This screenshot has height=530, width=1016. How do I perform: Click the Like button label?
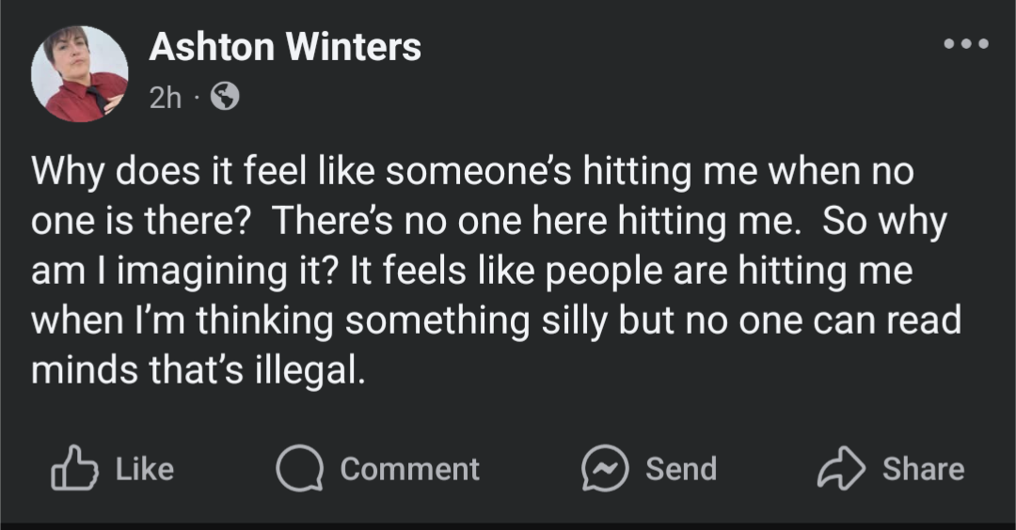pos(145,469)
